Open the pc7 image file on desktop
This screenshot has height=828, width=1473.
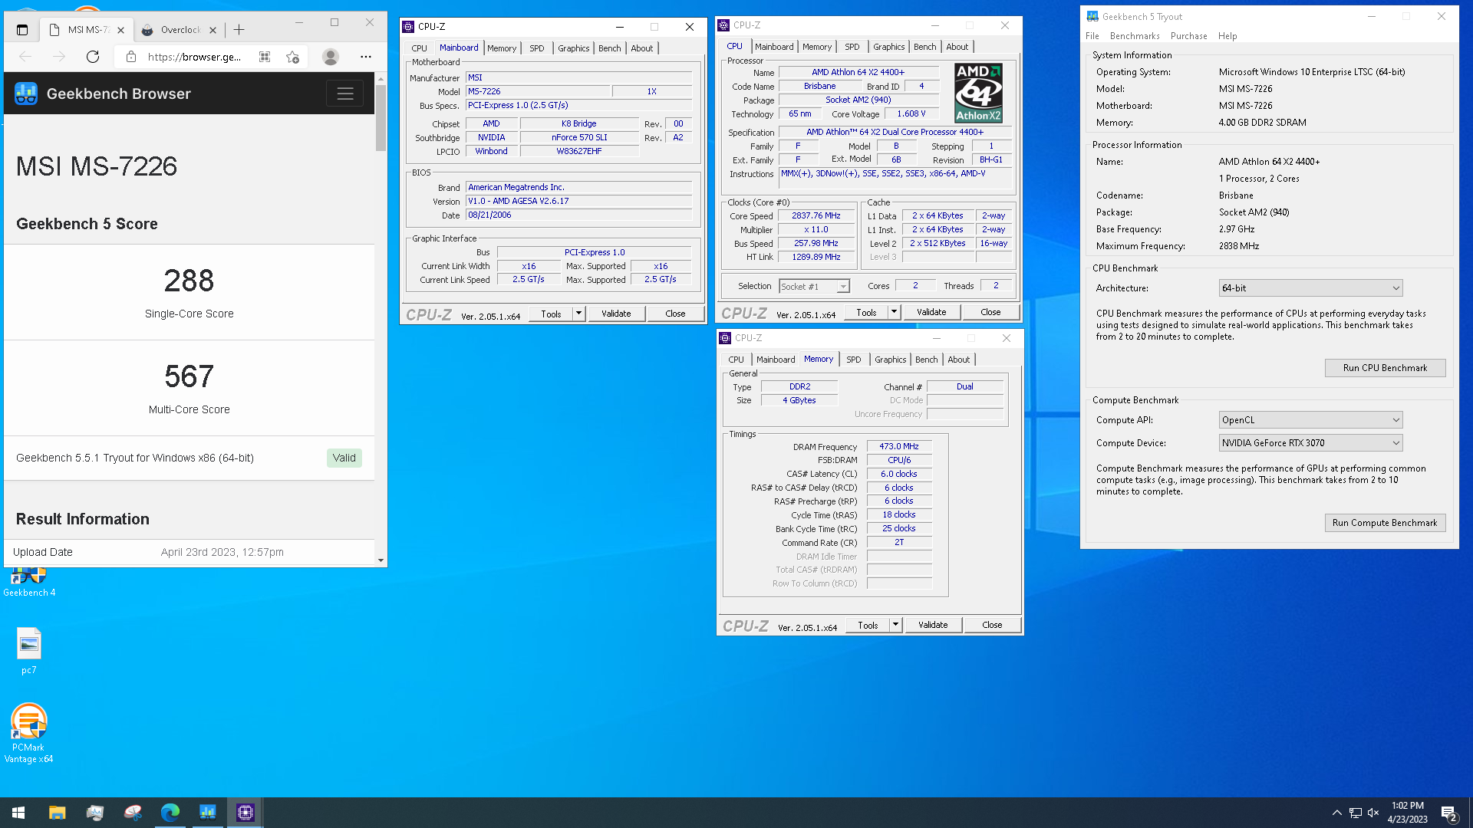(x=29, y=650)
